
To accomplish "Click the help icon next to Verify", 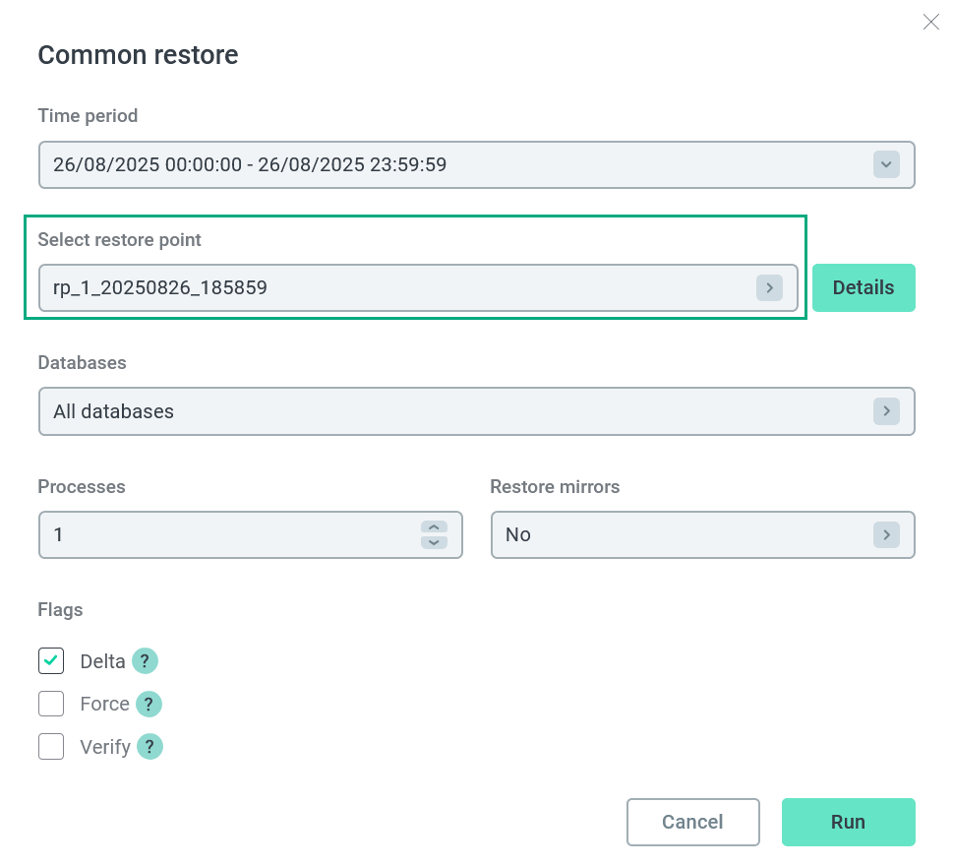I will click(x=149, y=748).
